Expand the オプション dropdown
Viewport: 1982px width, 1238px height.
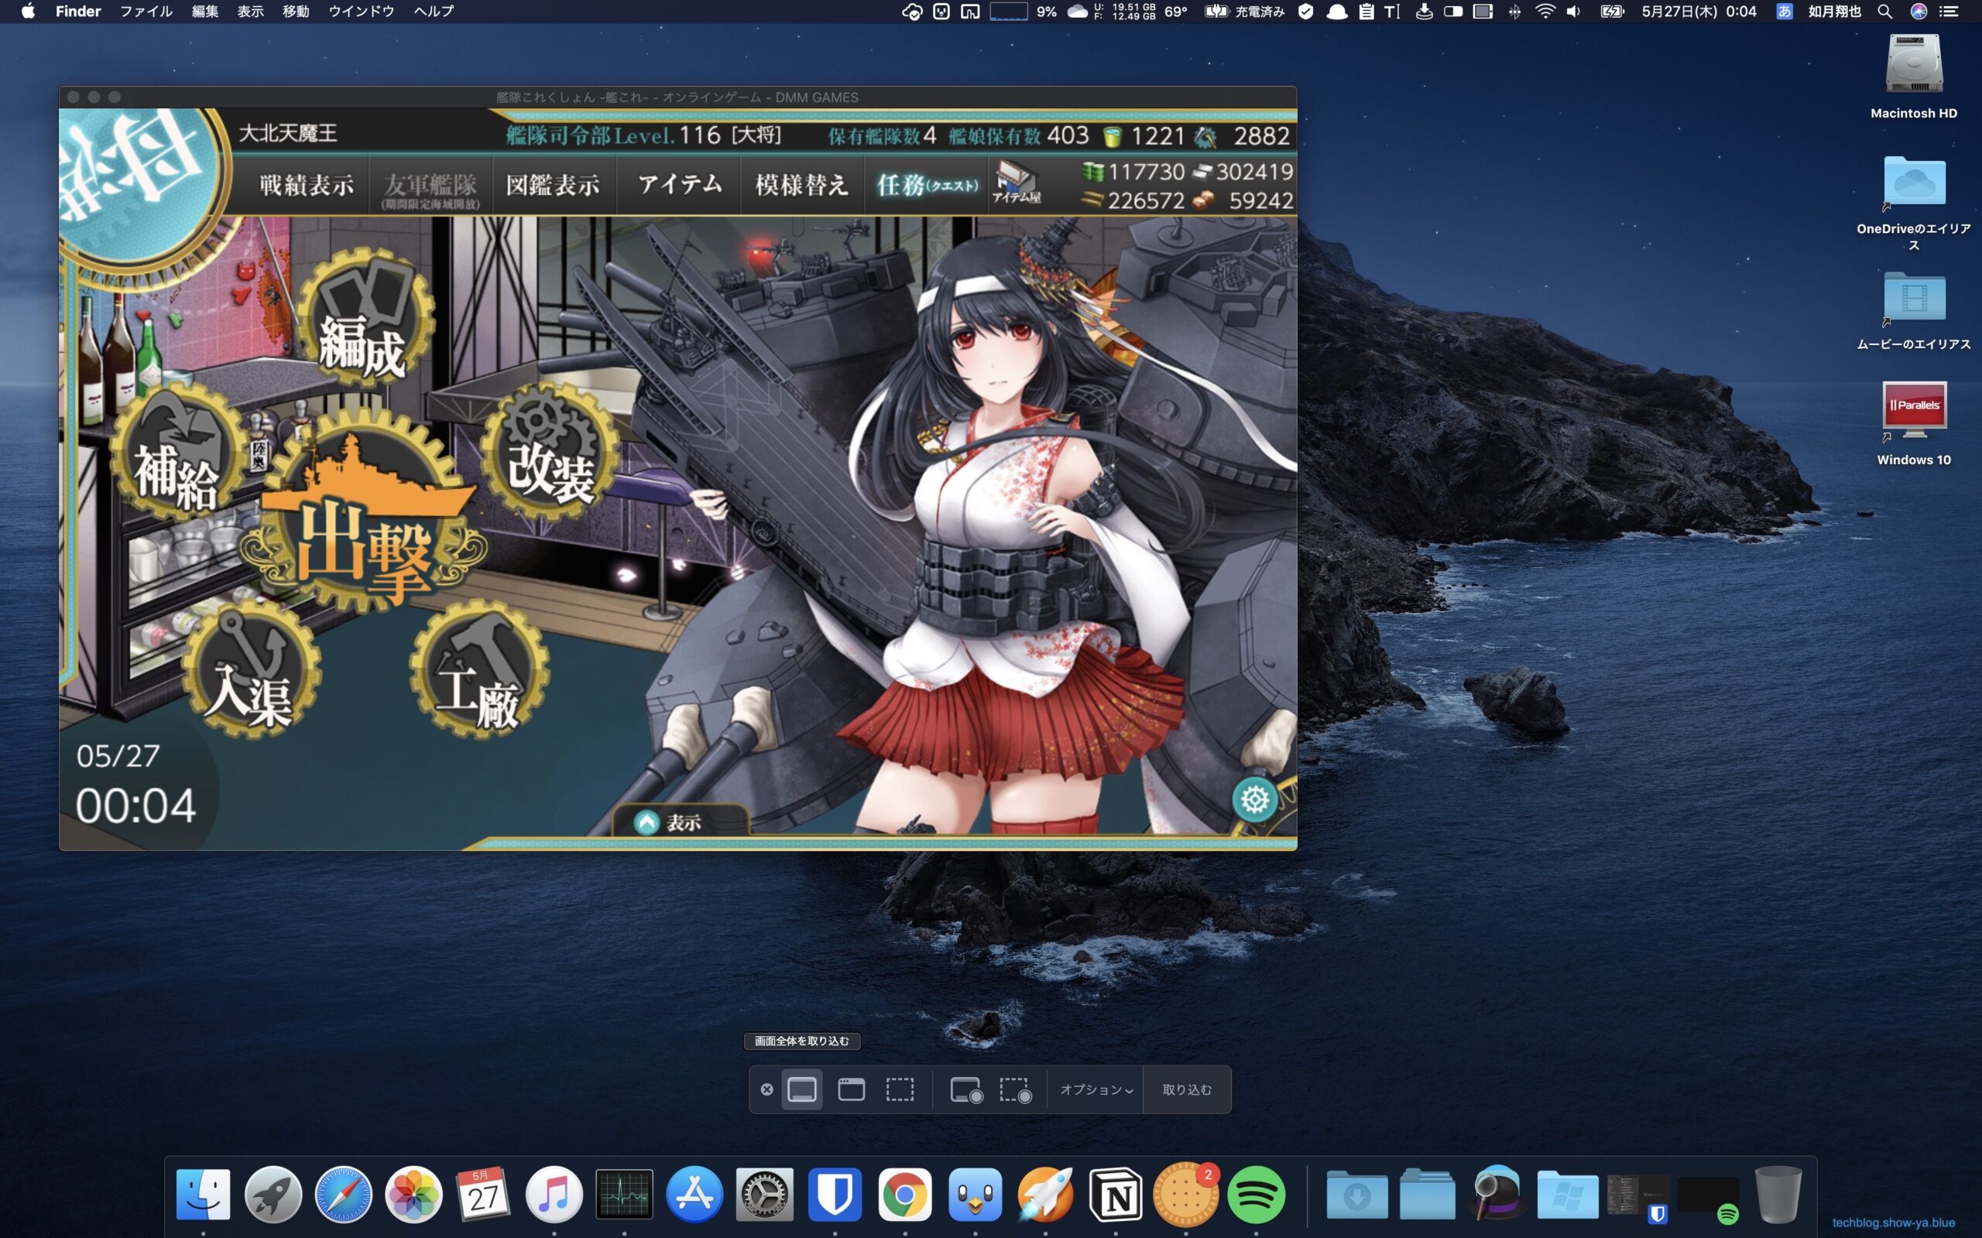pos(1096,1089)
